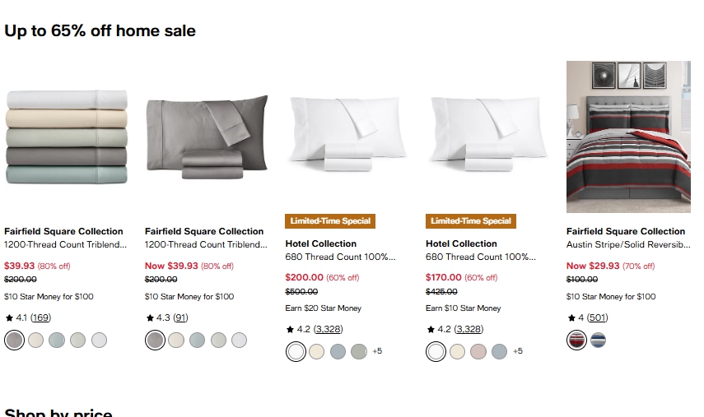Open the 169 reviews link
The image size is (704, 417).
(x=40, y=317)
